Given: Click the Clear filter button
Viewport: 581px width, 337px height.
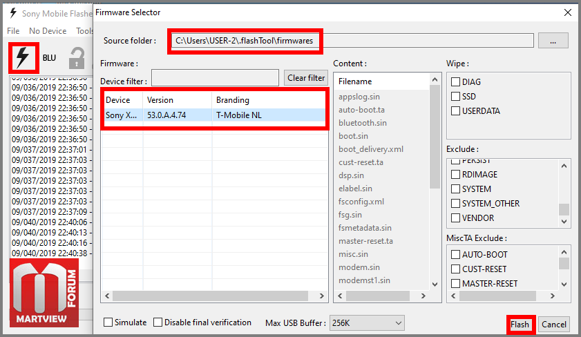Looking at the screenshot, I should click(x=306, y=78).
